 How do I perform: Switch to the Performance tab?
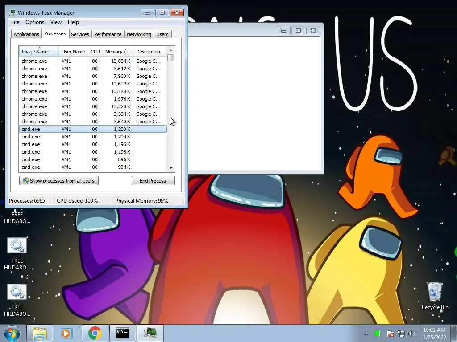[x=108, y=34]
